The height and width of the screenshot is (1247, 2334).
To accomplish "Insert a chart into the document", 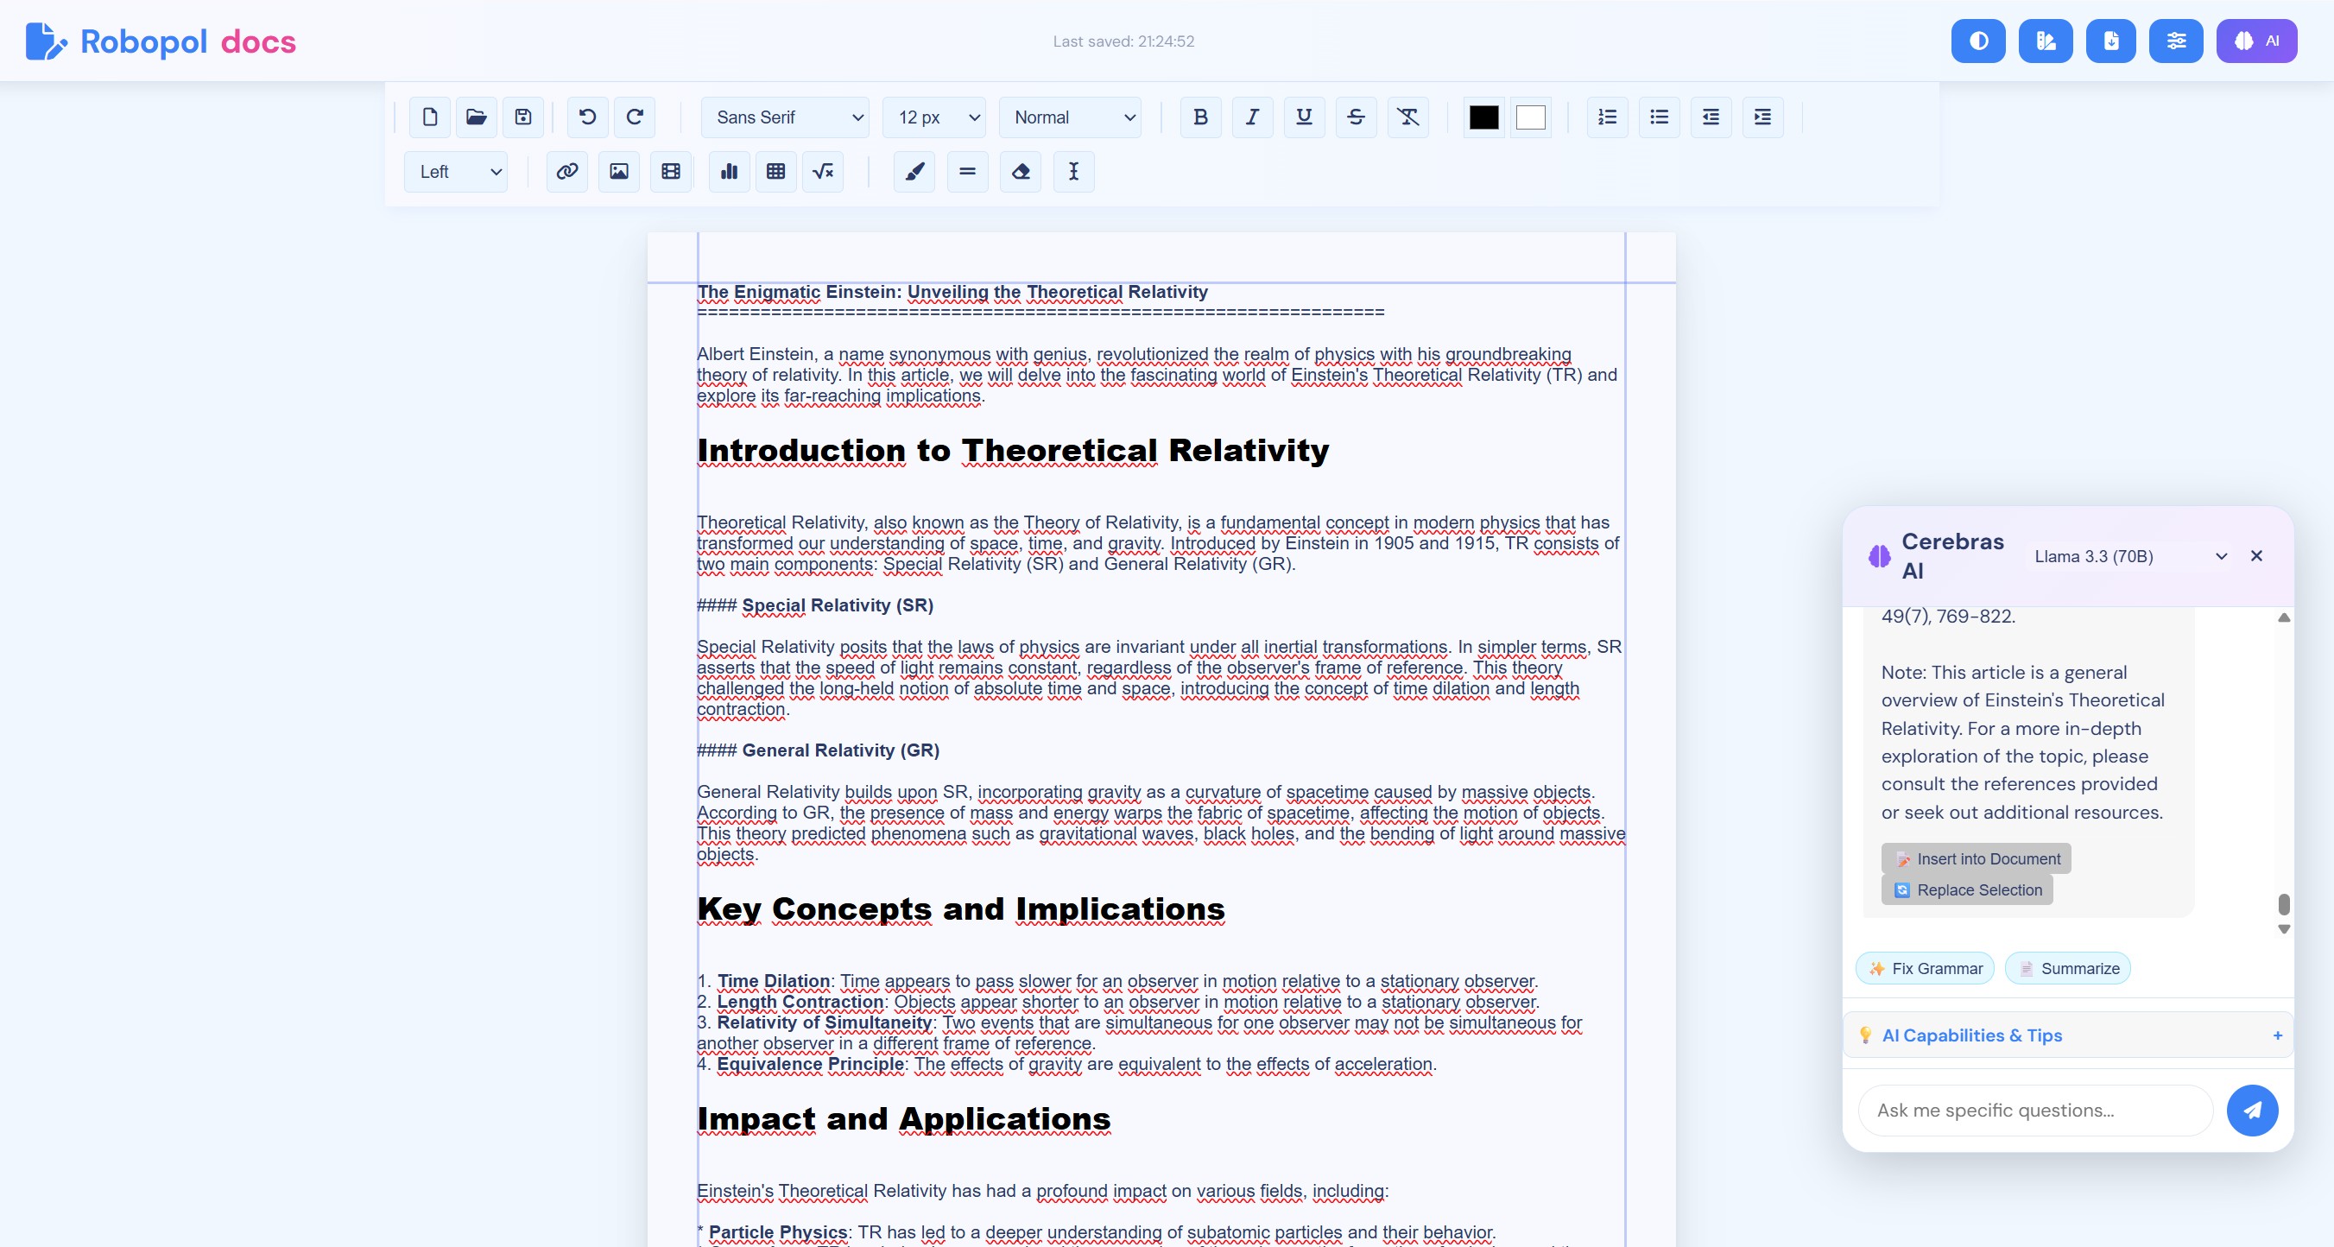I will pos(730,171).
